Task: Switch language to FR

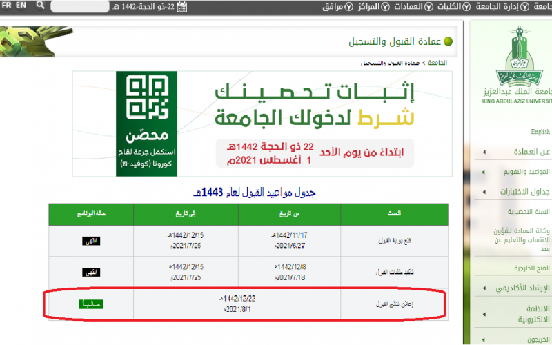Action: pyautogui.click(x=7, y=6)
